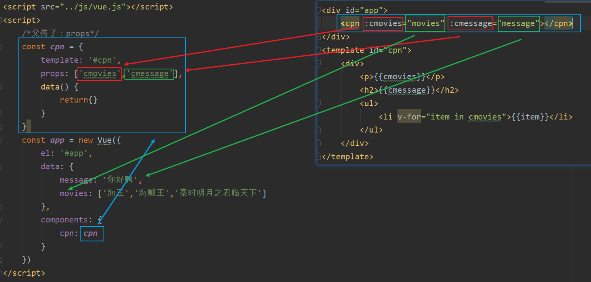591x282 pixels.
Task: Click the closing </cpn> tag
Action: coord(559,24)
